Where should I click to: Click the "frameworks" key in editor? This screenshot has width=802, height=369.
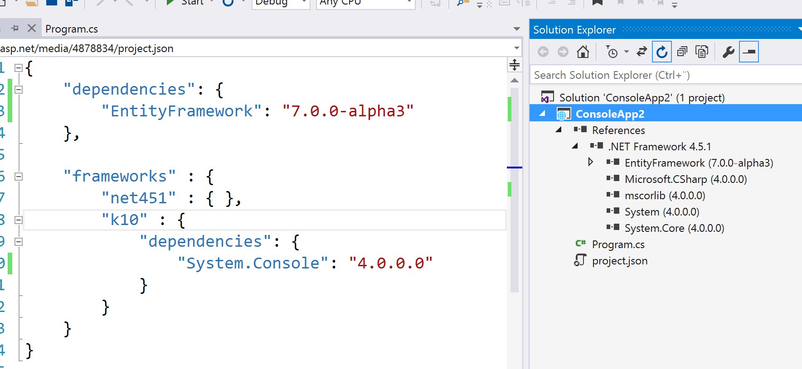click(x=120, y=176)
